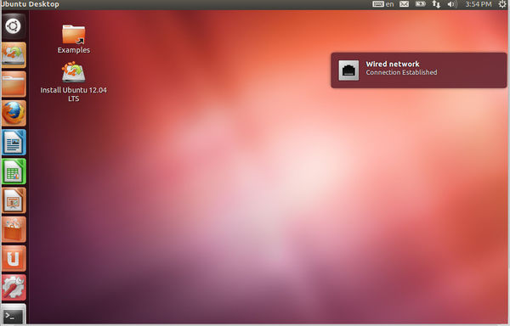
Task: Open the sound volume indicator
Action: point(452,4)
